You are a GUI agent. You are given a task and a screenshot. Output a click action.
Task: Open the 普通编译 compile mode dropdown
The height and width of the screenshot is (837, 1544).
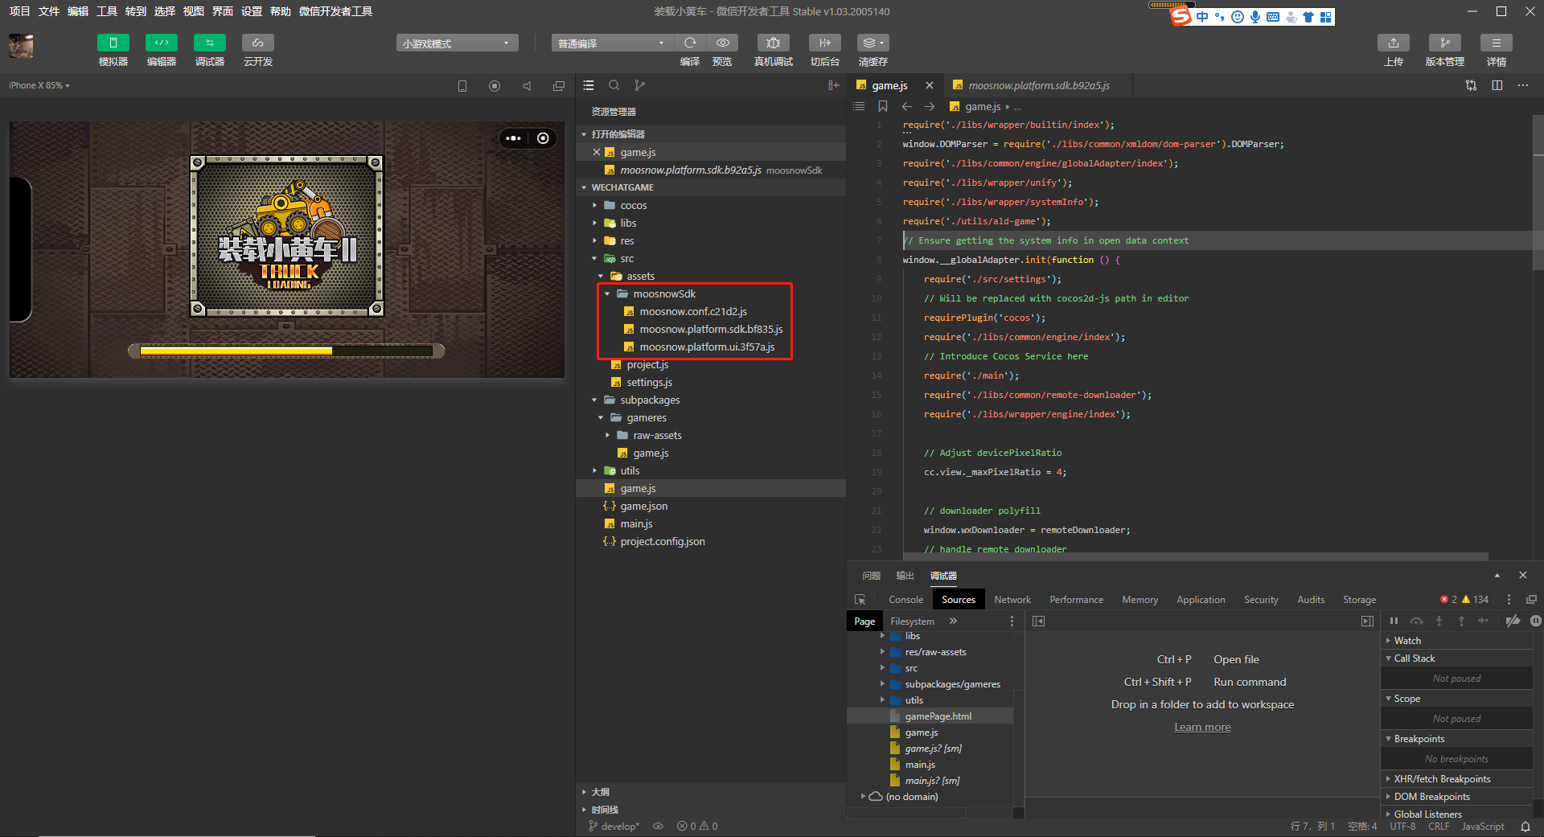click(612, 43)
